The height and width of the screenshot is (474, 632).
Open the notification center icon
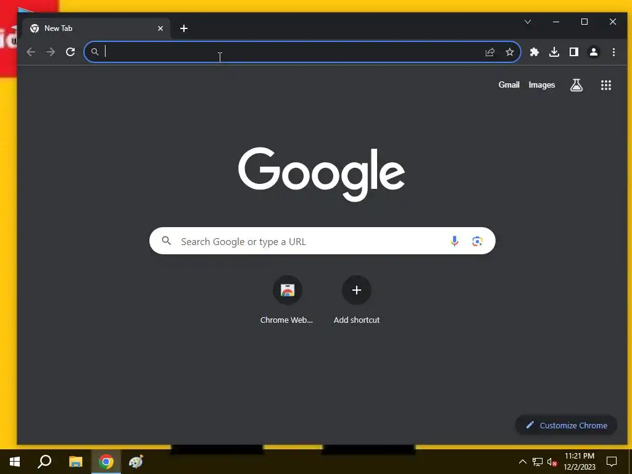[x=612, y=462]
